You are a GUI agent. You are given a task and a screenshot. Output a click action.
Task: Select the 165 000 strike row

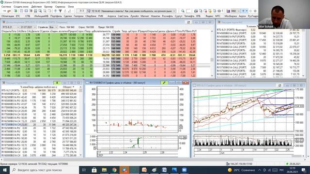pos(99,55)
